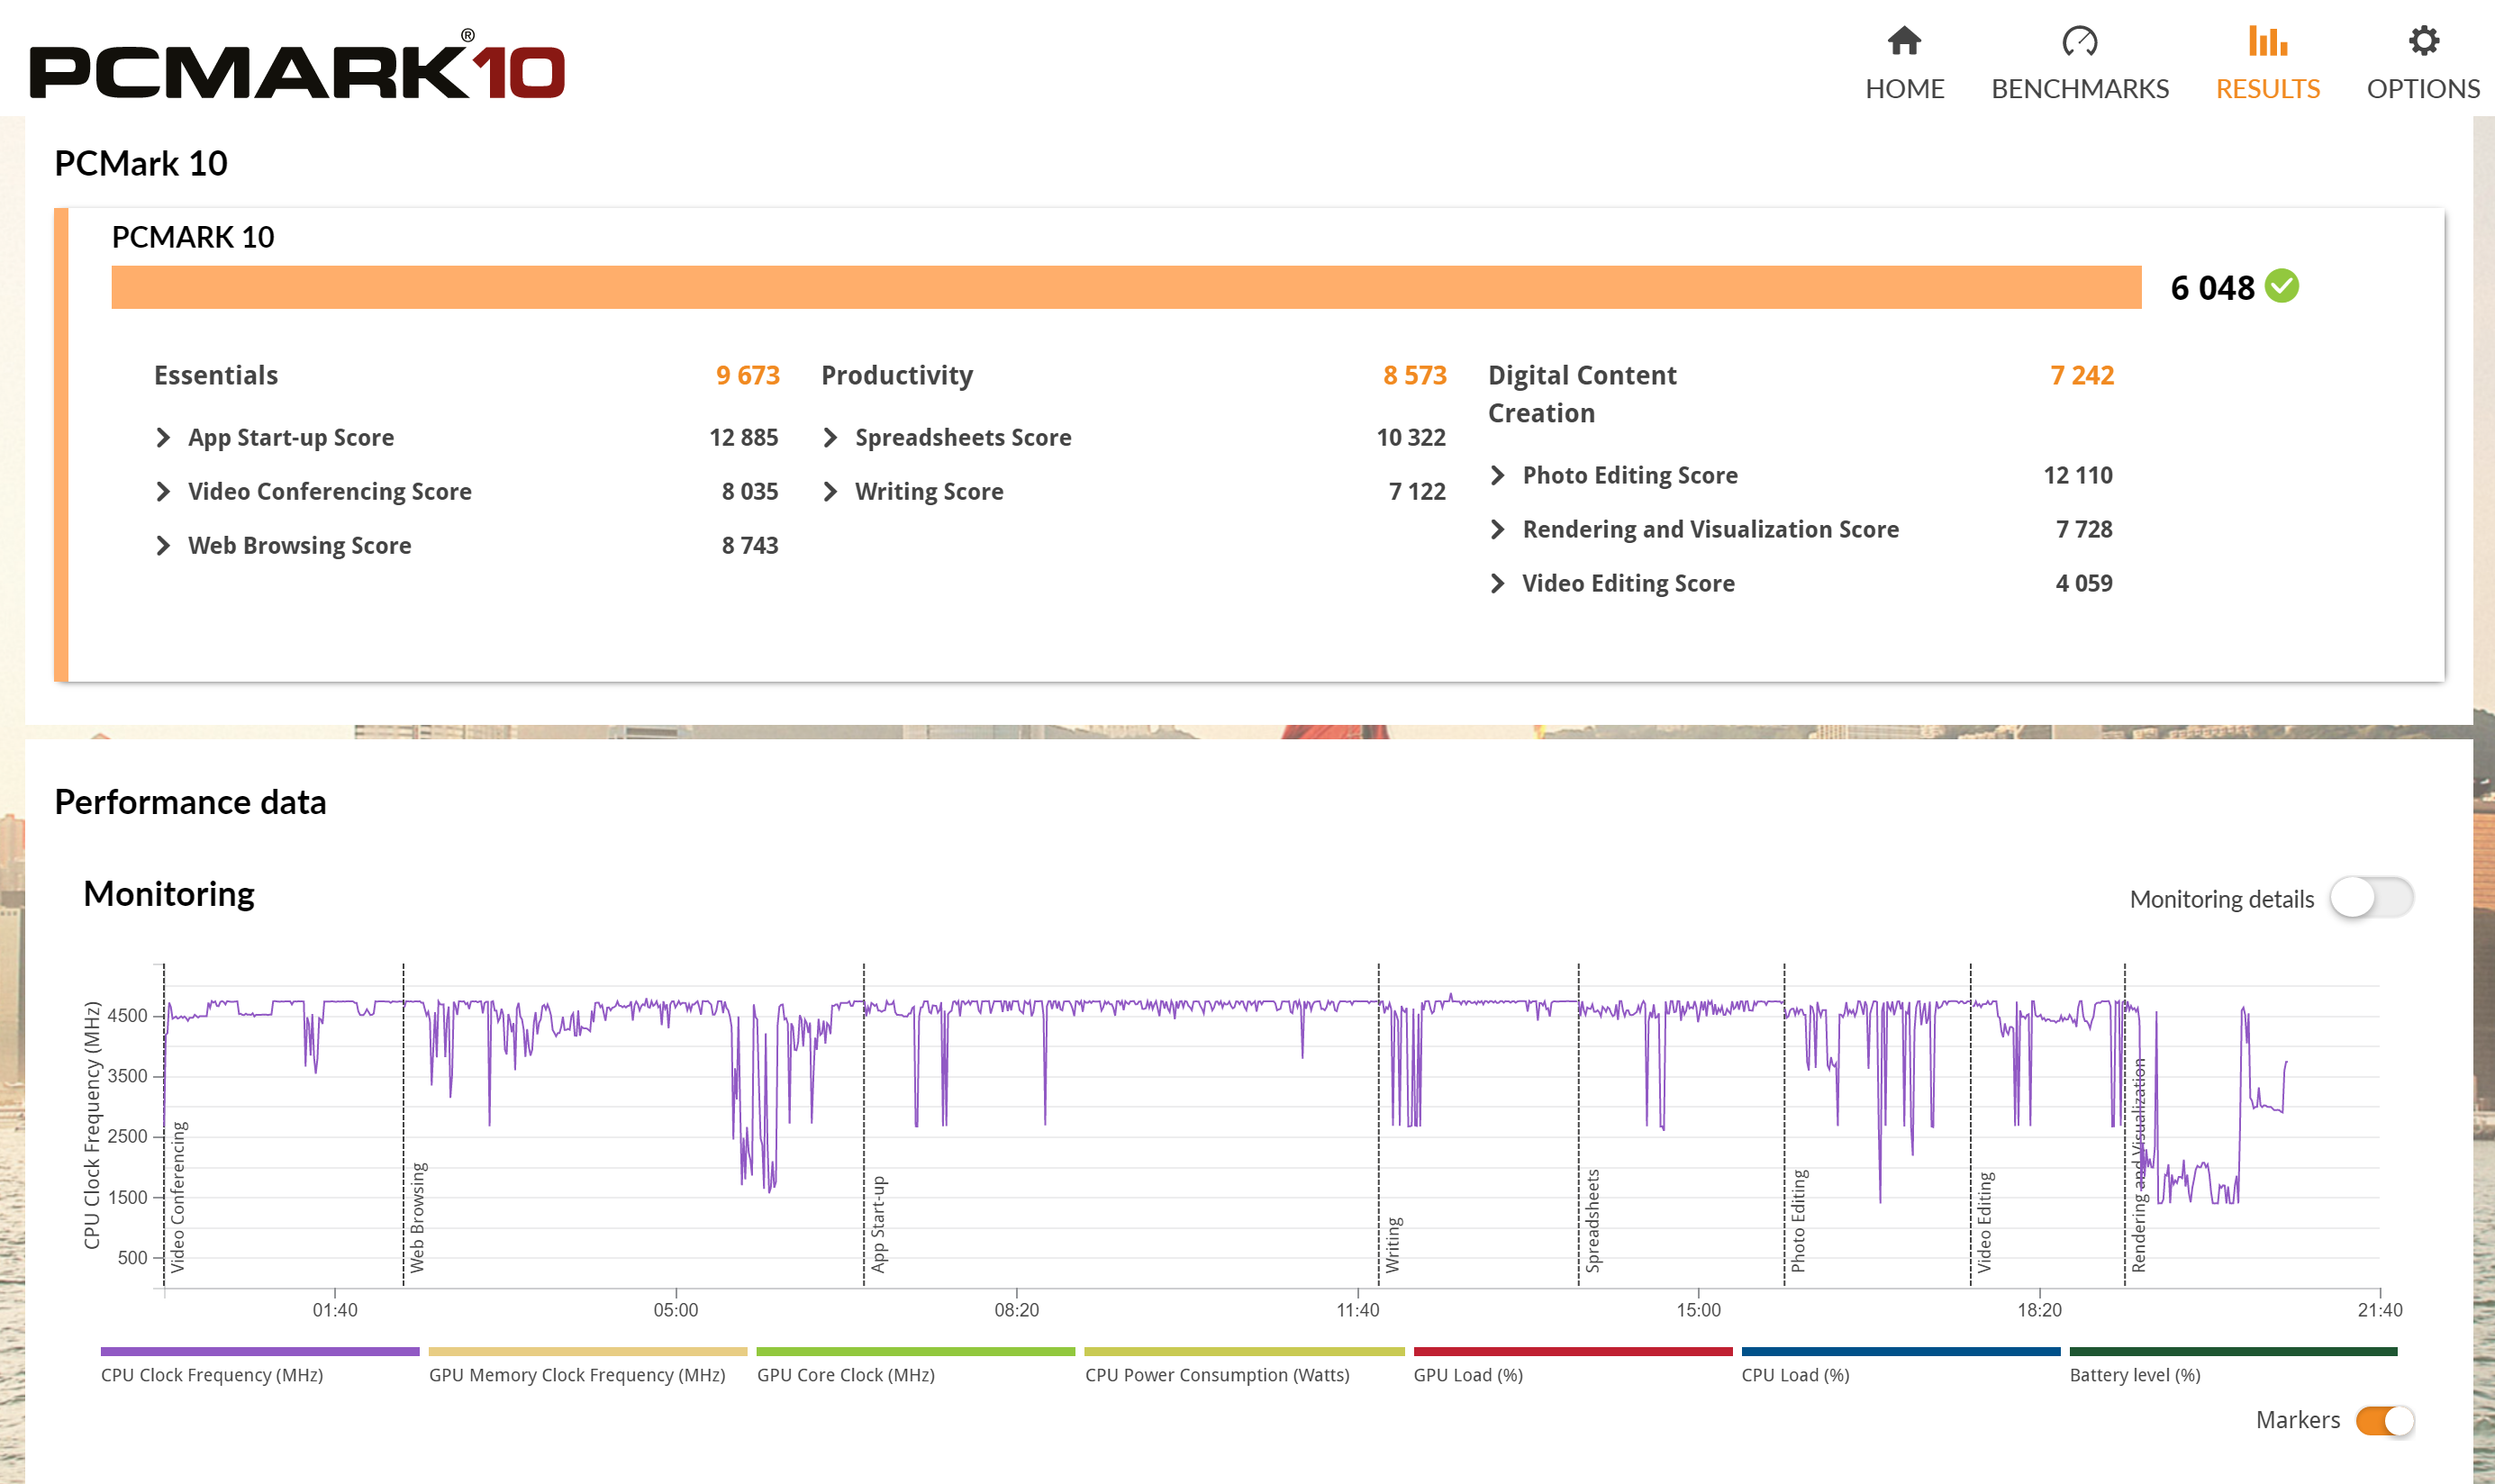Image resolution: width=2495 pixels, height=1484 pixels.
Task: Click Digital Content Creation score 7 242
Action: point(2082,375)
